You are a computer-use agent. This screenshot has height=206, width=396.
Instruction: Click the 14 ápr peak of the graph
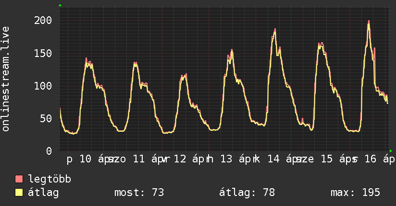click(x=275, y=29)
